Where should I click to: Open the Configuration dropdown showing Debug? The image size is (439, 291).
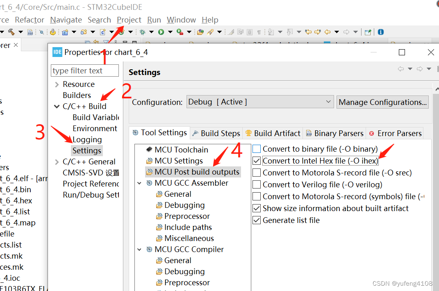pyautogui.click(x=260, y=102)
